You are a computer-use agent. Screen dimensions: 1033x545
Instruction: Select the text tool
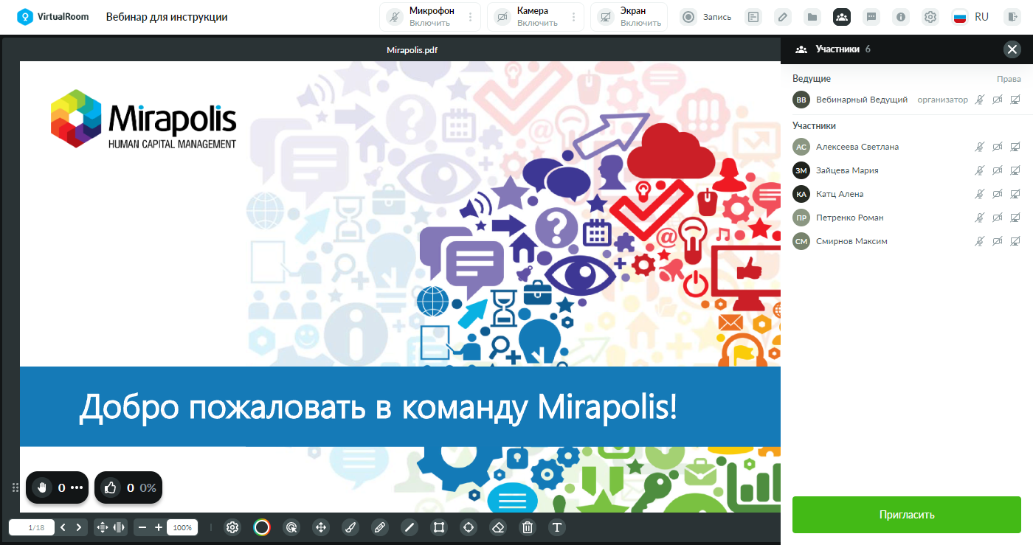tap(557, 527)
